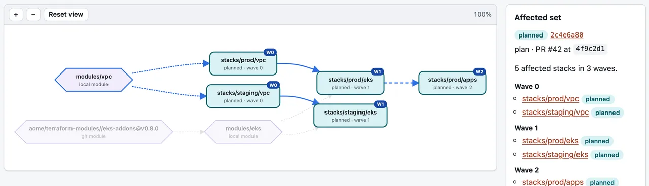
Task: Click the planned badge beside 2c4e6a80
Action: pos(530,35)
